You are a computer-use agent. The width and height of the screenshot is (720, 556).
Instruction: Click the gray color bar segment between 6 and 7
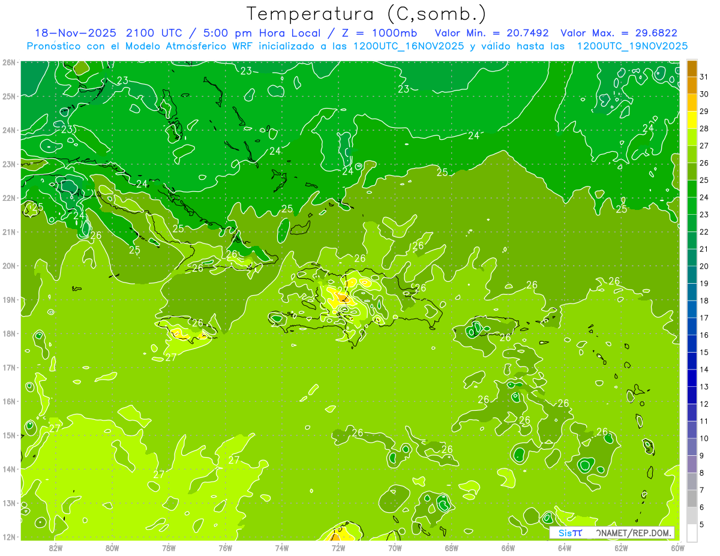click(692, 498)
